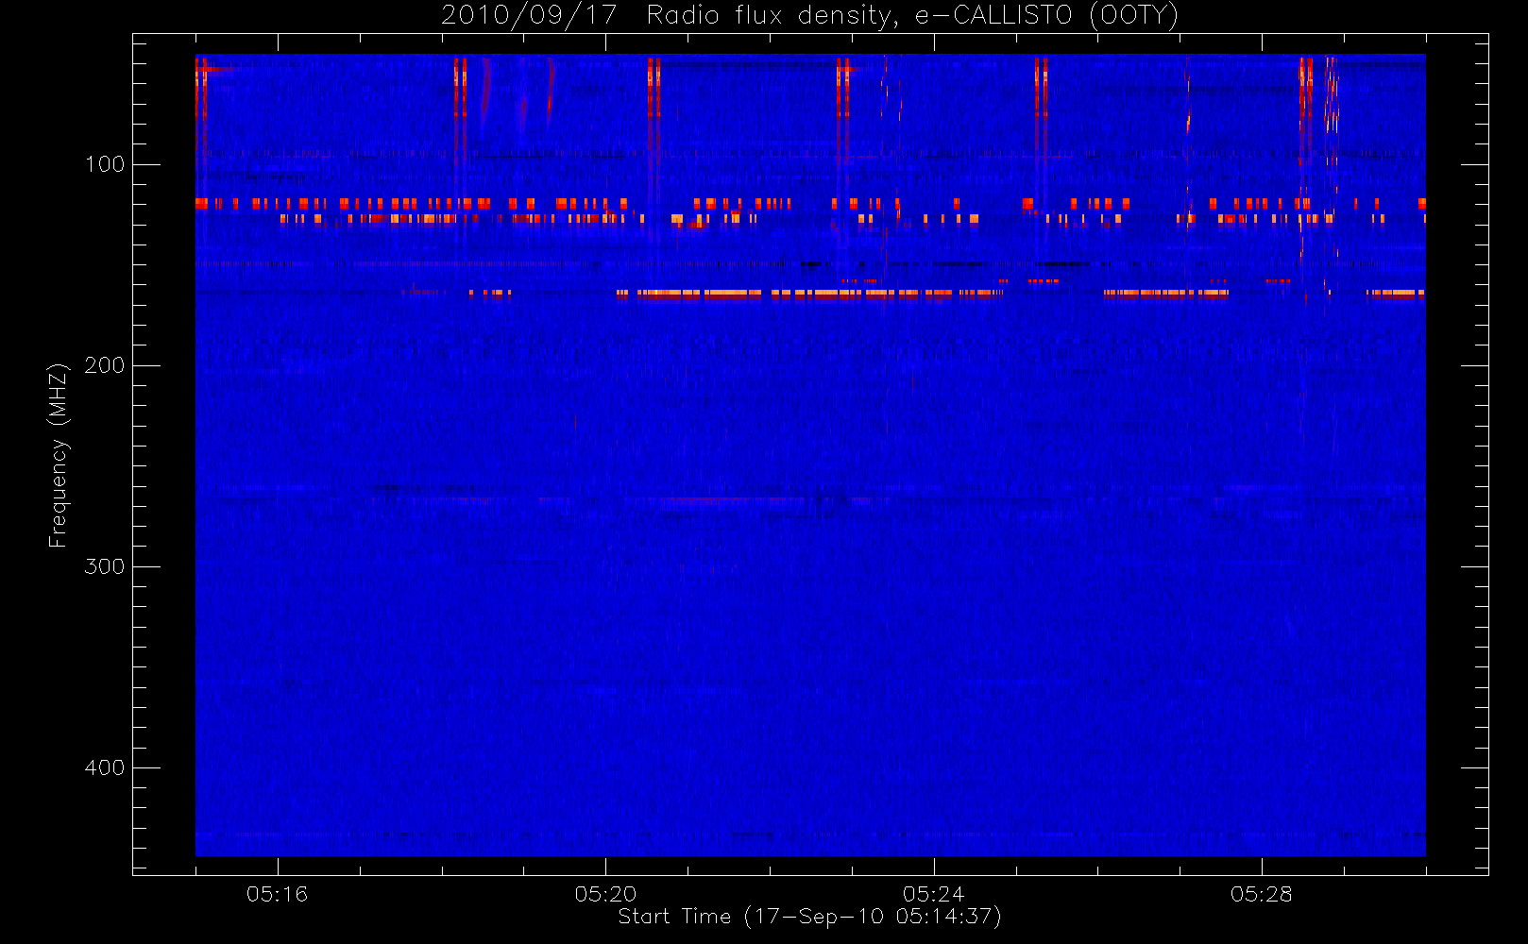Viewport: 1528px width, 944px height.
Task: Click the 05:16 time tick label
Action: click(278, 894)
